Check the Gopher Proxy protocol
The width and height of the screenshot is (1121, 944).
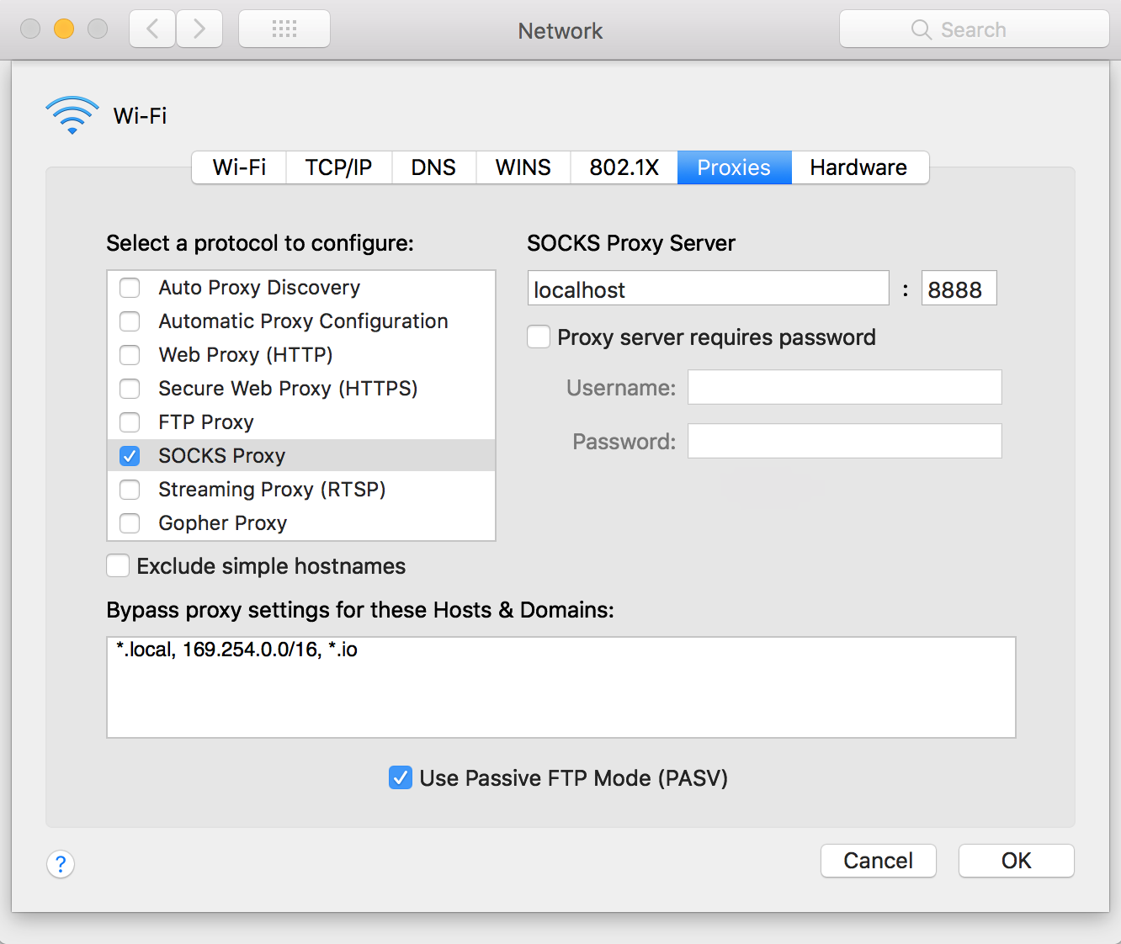(x=130, y=522)
